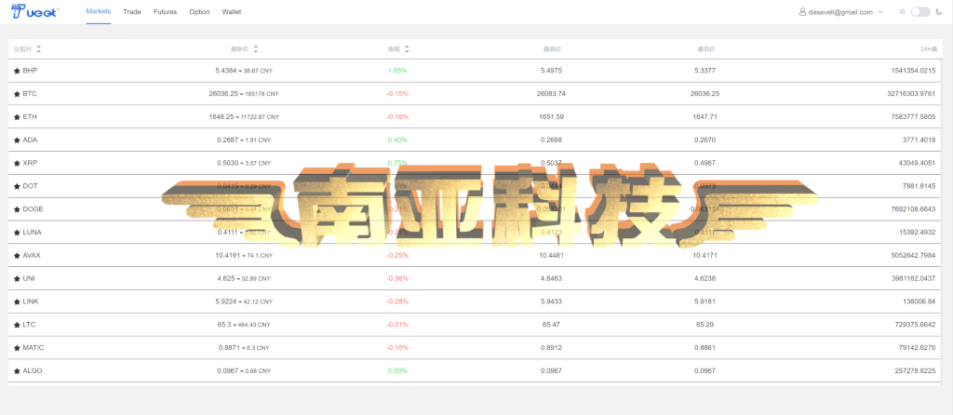Click BTC 24H high 26083.74

pyautogui.click(x=552, y=94)
